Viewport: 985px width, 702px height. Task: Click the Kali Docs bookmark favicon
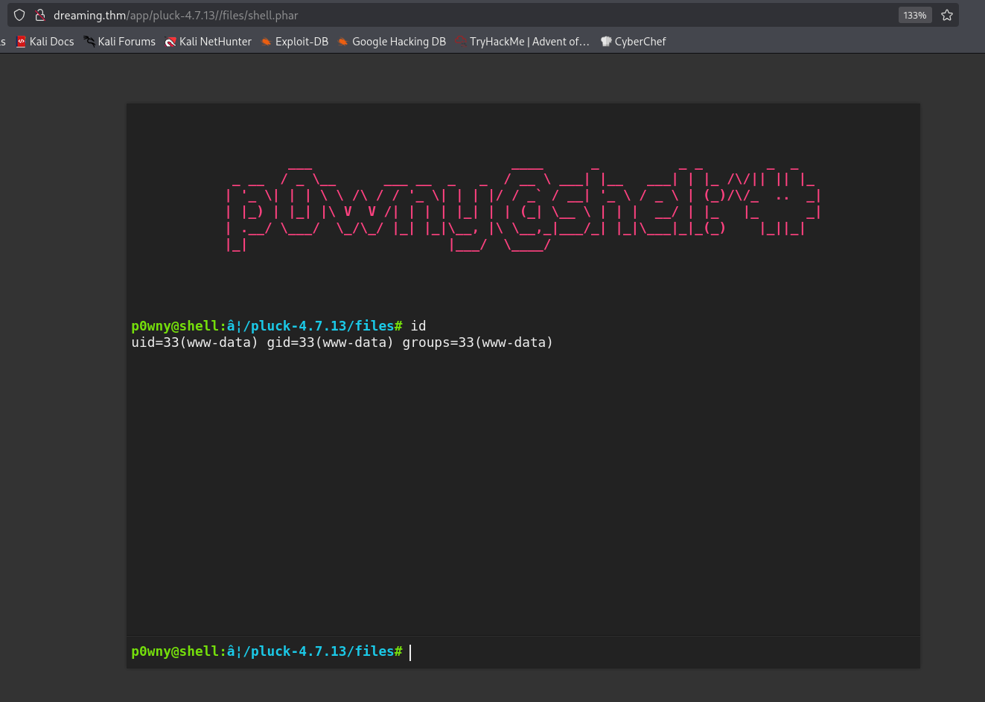20,41
